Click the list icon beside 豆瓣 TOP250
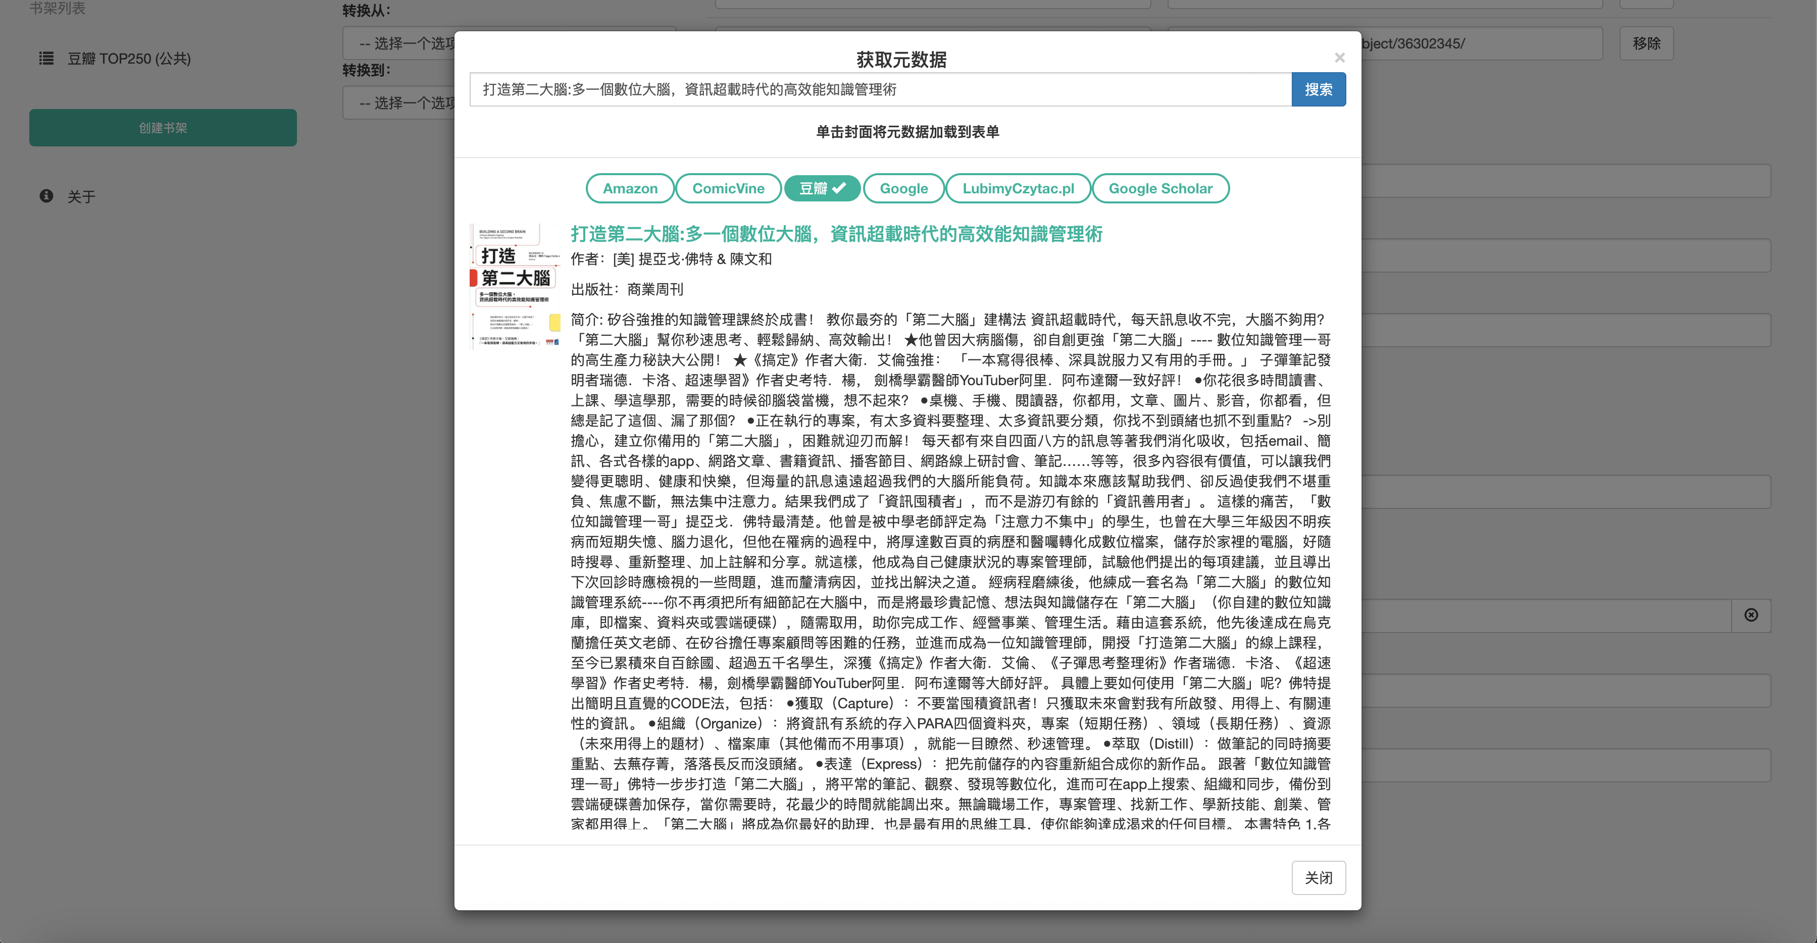Viewport: 1817px width, 943px height. pyautogui.click(x=46, y=59)
